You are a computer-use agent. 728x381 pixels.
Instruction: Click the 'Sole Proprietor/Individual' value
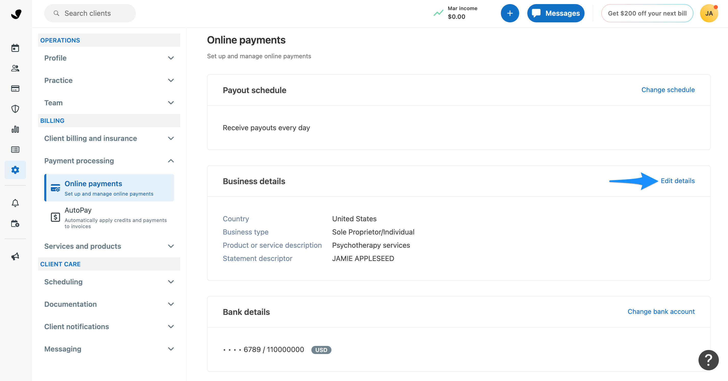373,232
